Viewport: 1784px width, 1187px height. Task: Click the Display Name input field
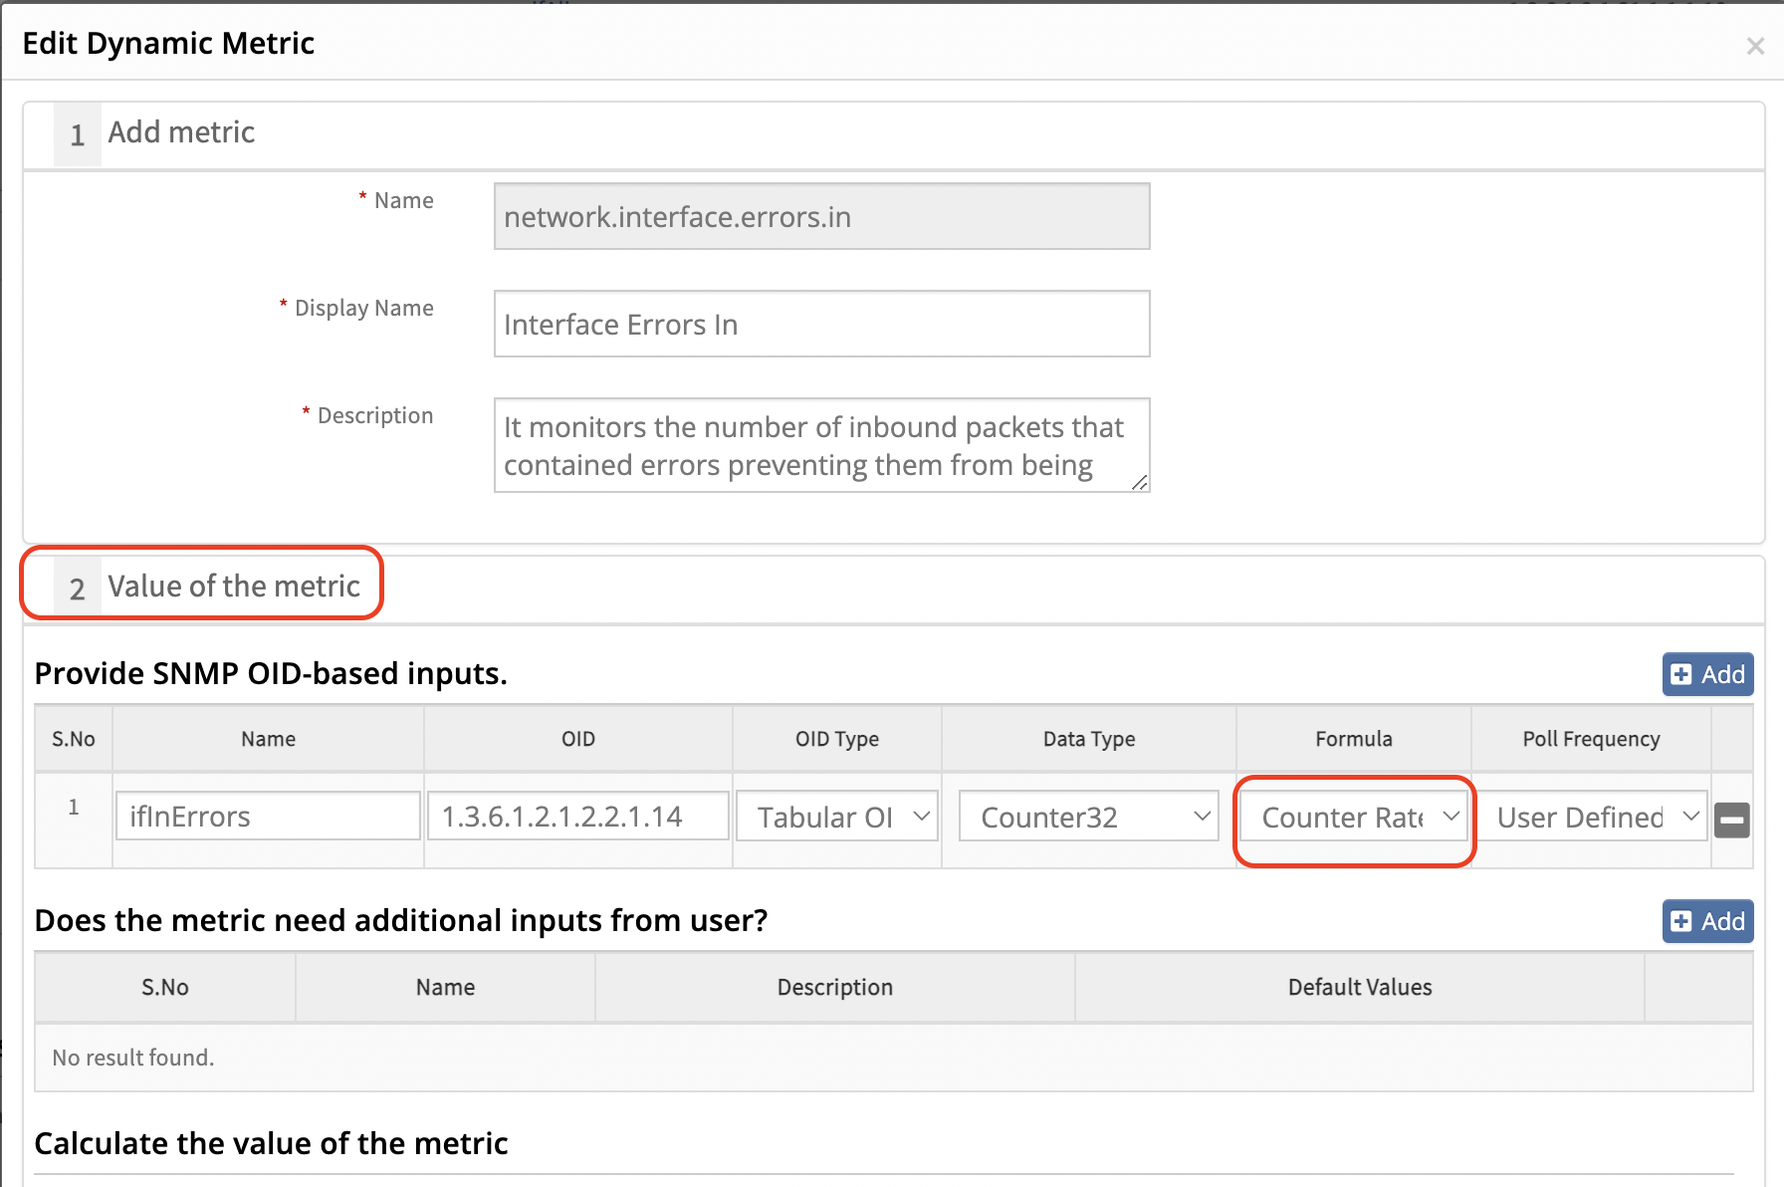click(x=821, y=324)
